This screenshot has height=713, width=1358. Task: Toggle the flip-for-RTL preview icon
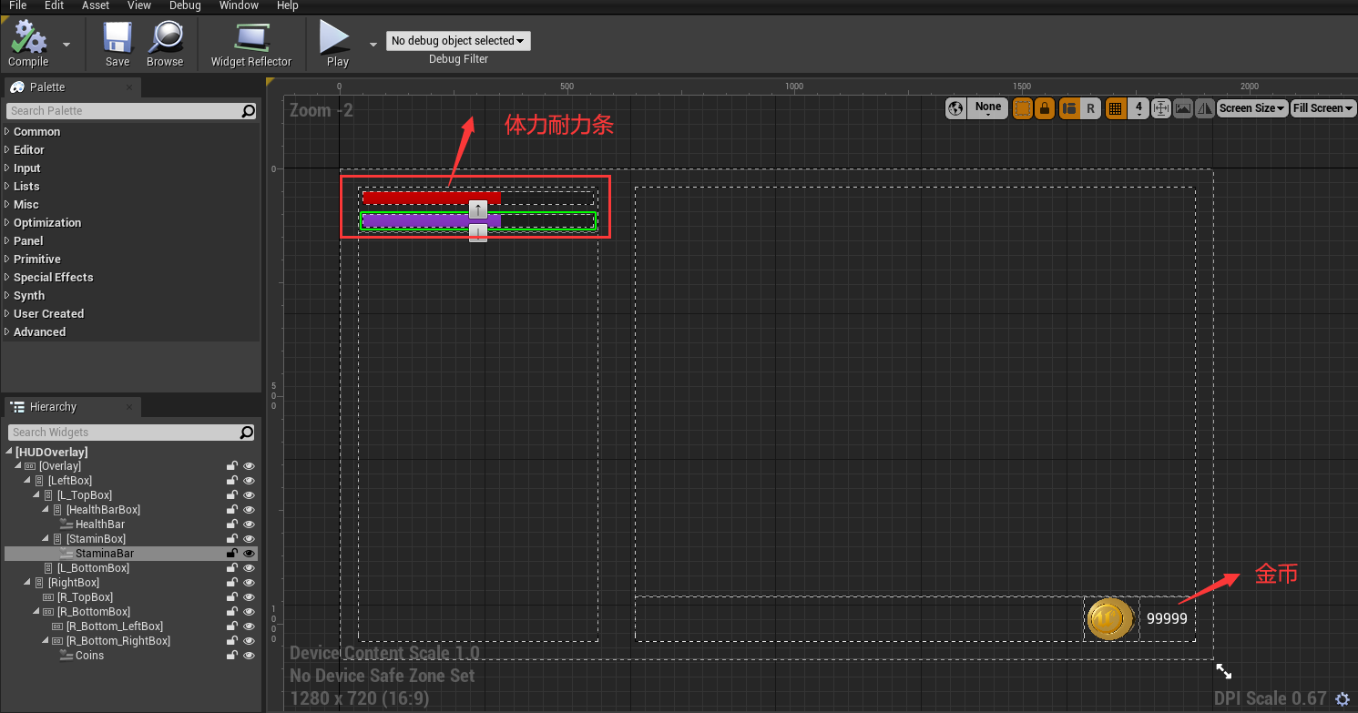point(1204,107)
